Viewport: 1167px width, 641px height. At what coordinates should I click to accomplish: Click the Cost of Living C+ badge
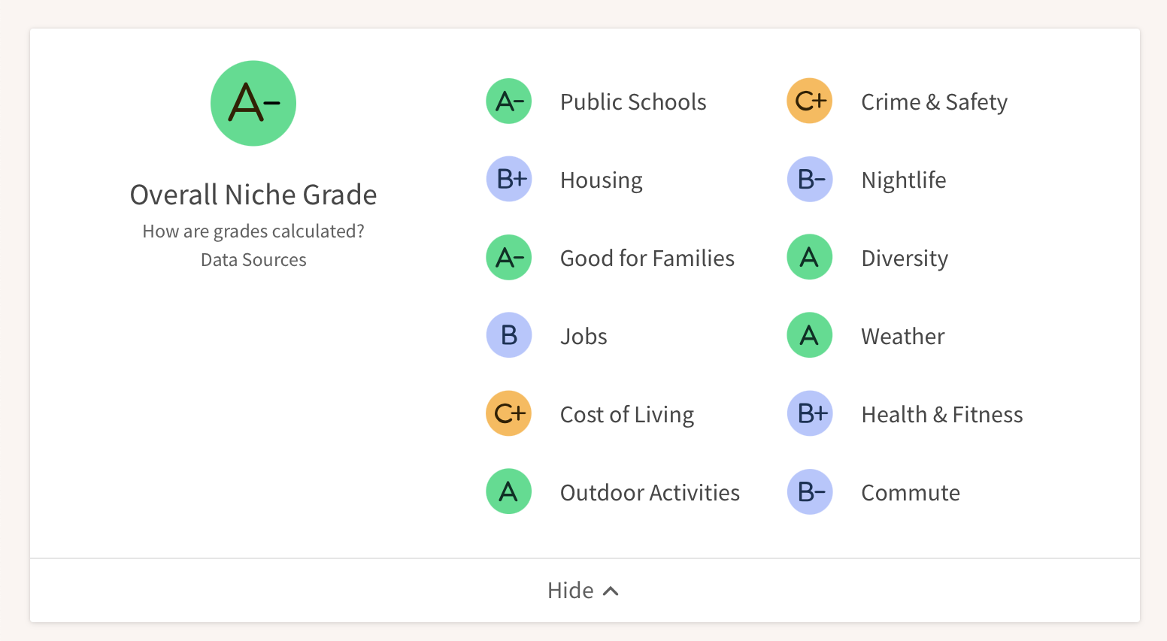tap(509, 414)
